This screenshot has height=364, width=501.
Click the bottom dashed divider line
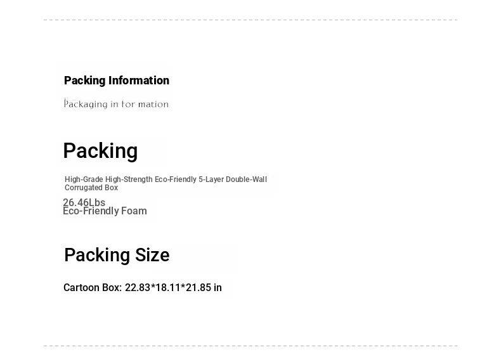tap(251, 346)
